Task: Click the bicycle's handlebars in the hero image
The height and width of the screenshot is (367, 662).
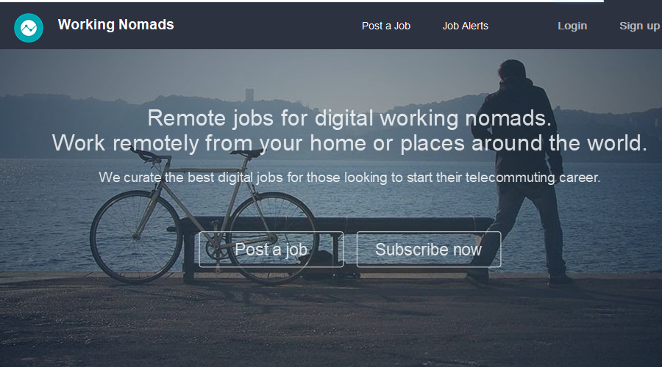Action: tap(148, 155)
